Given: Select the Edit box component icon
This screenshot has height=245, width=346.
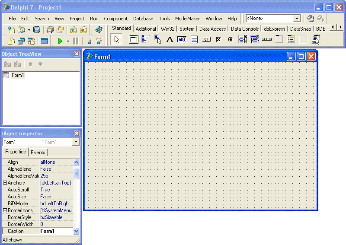Looking at the screenshot, I should coord(182,40).
